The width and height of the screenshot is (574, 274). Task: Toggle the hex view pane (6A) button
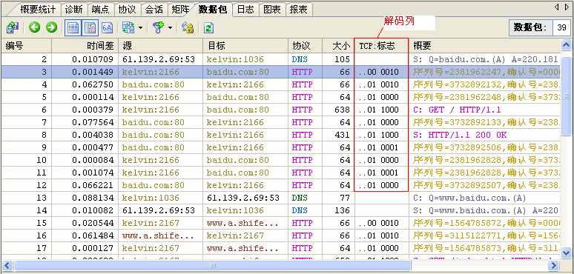(x=107, y=27)
